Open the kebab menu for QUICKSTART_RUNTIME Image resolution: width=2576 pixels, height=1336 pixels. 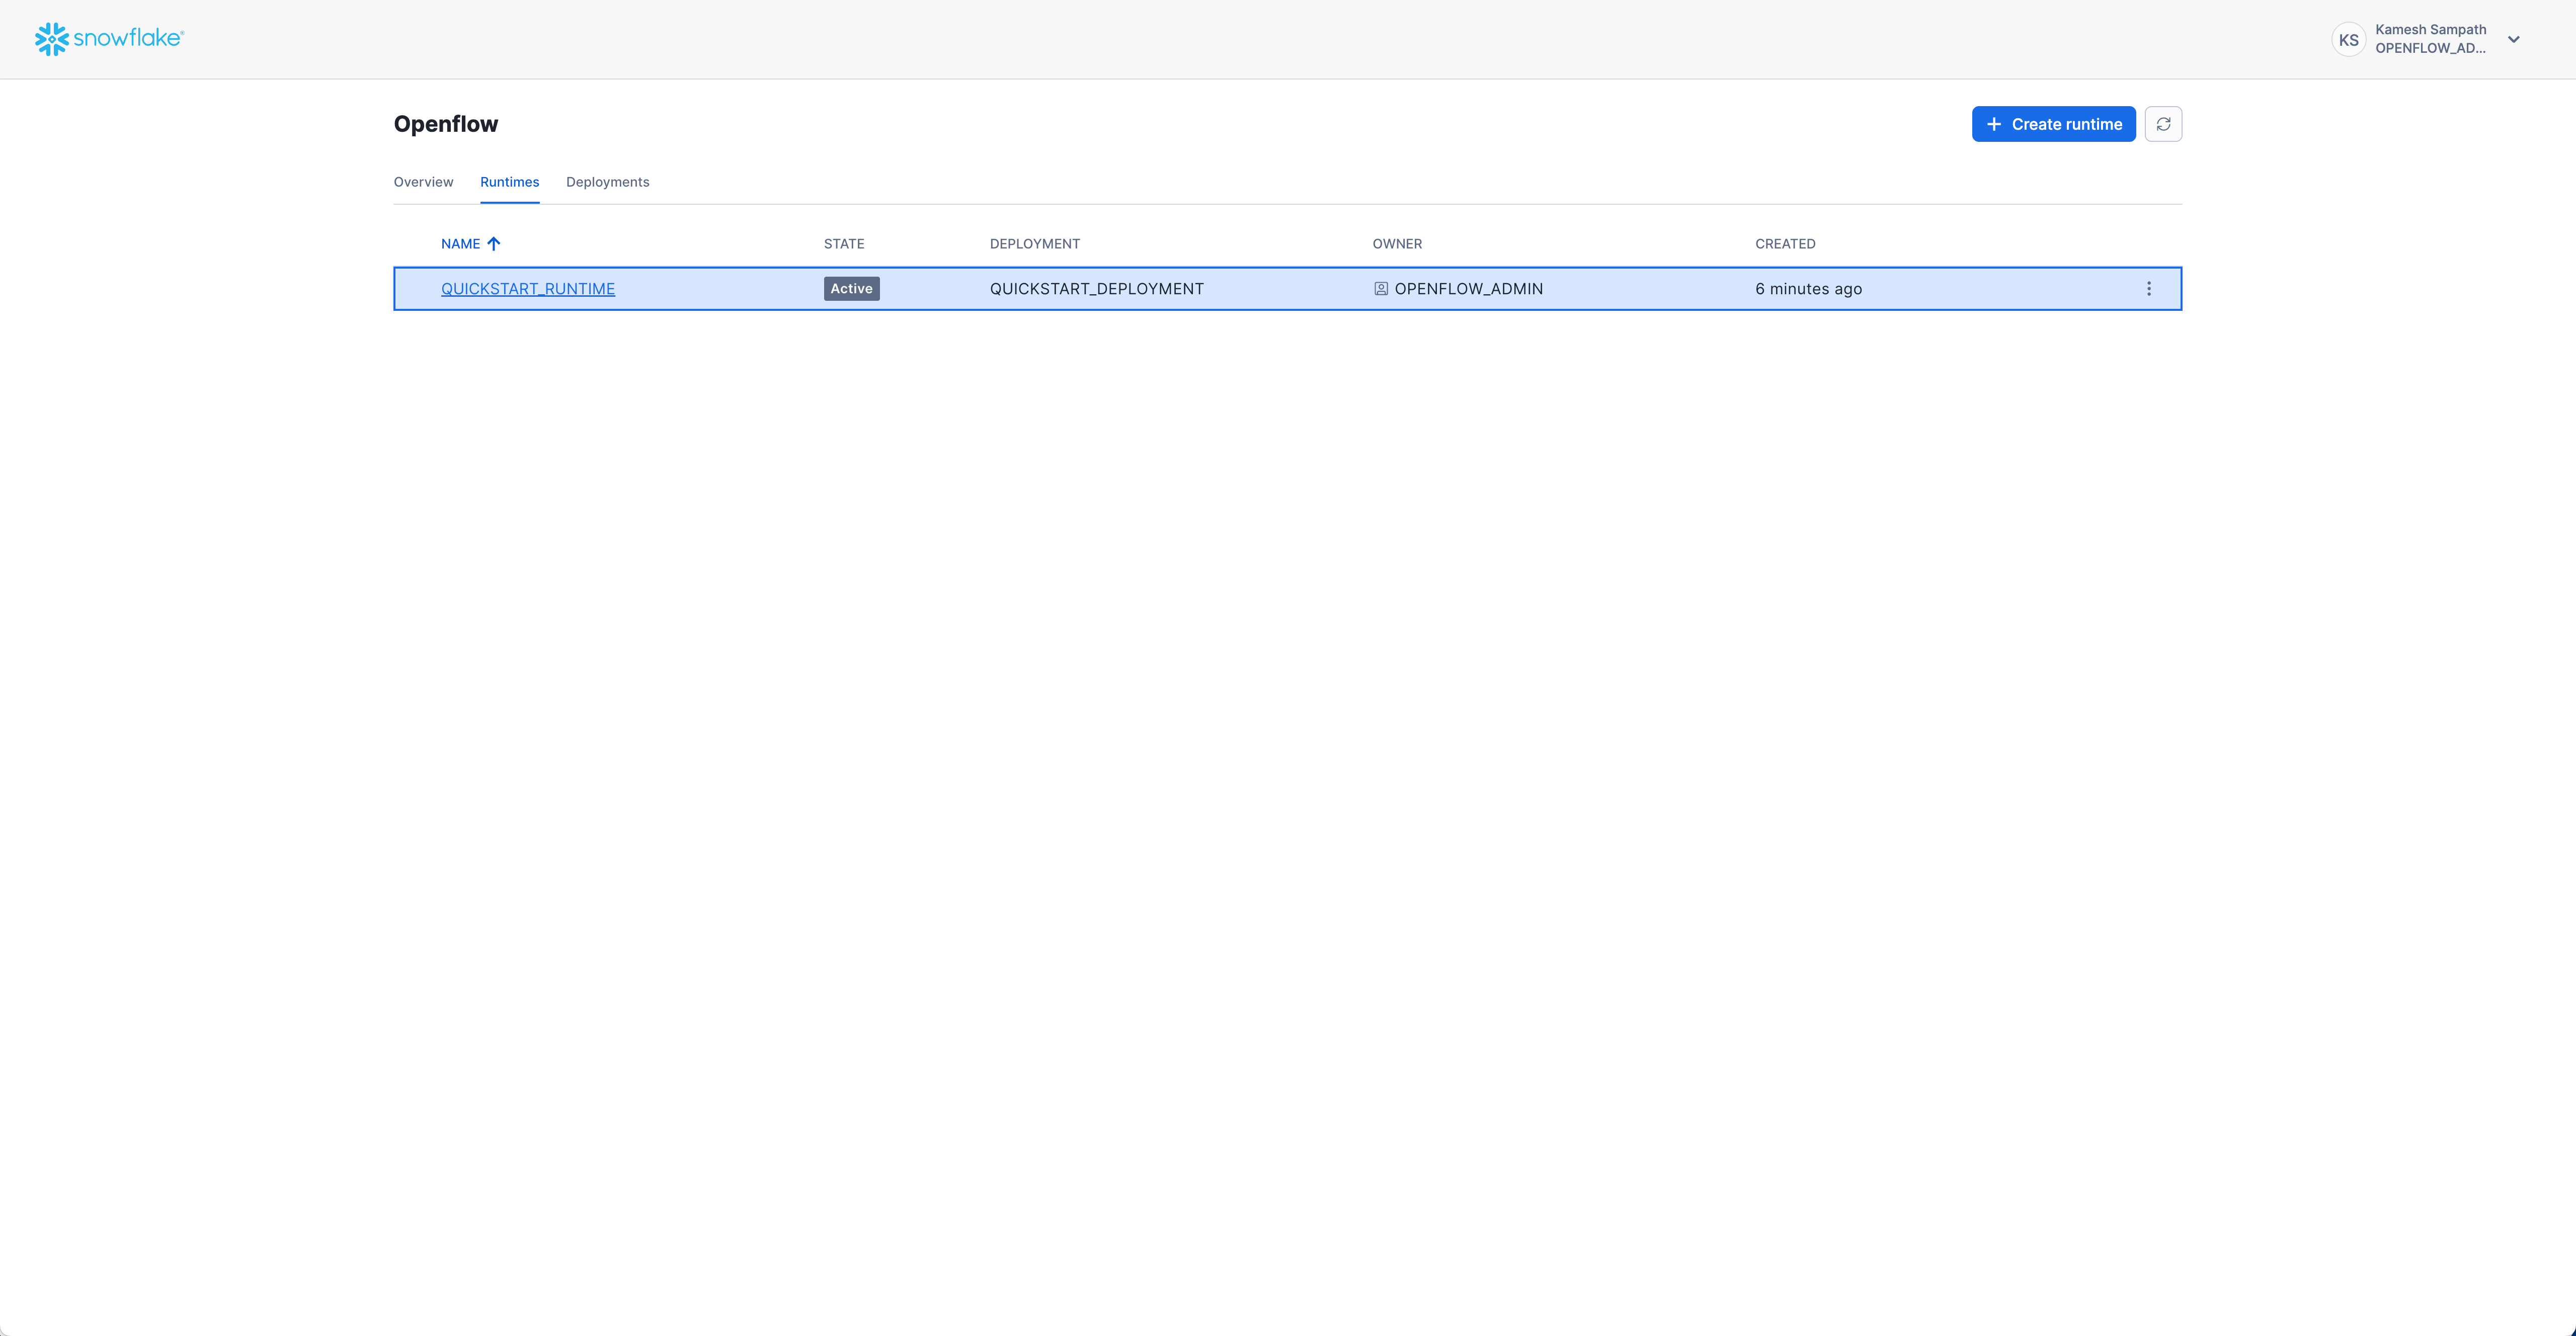(x=2148, y=288)
